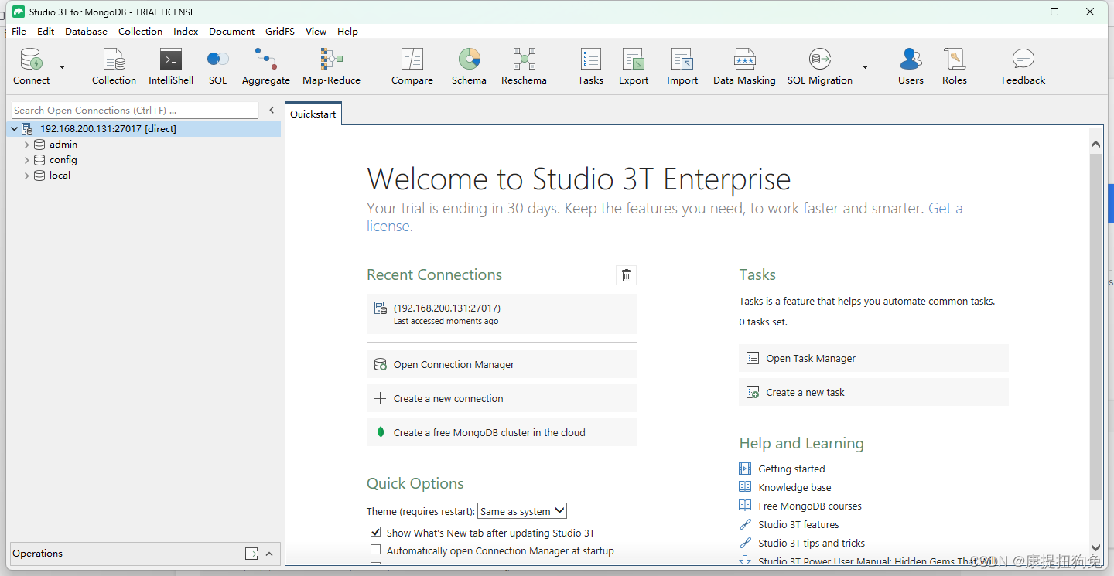
Task: Open the recent connection 192.168.200.131:27017
Action: [x=501, y=314]
